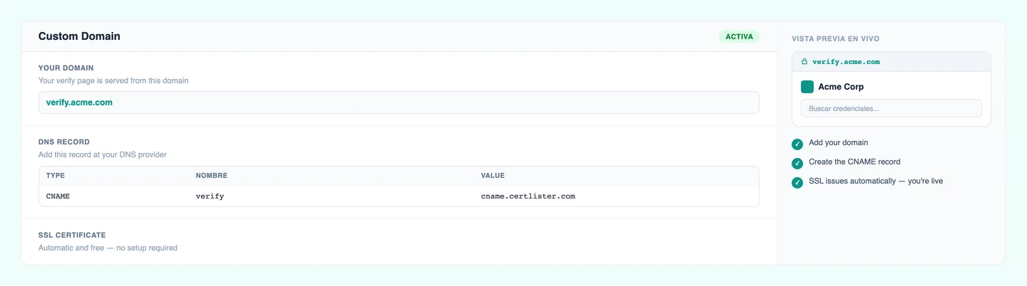Click the TYPE column header

click(x=56, y=175)
